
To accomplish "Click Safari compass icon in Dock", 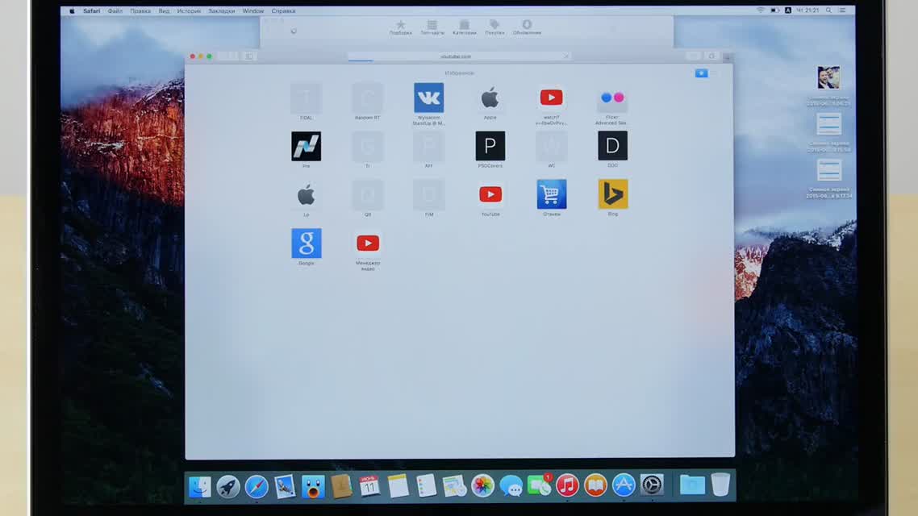I will tap(257, 486).
